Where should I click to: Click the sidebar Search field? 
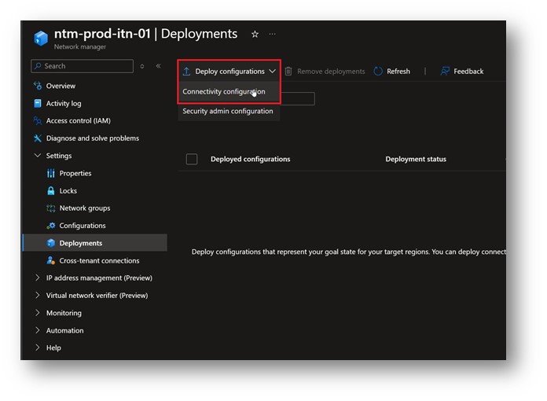pos(82,66)
